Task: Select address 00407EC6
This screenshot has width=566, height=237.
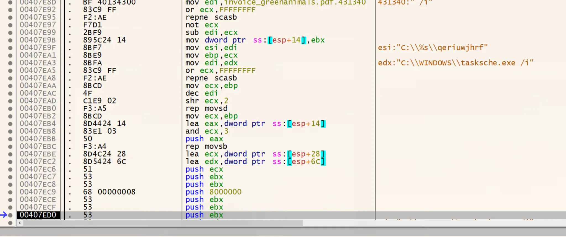Action: coord(38,169)
